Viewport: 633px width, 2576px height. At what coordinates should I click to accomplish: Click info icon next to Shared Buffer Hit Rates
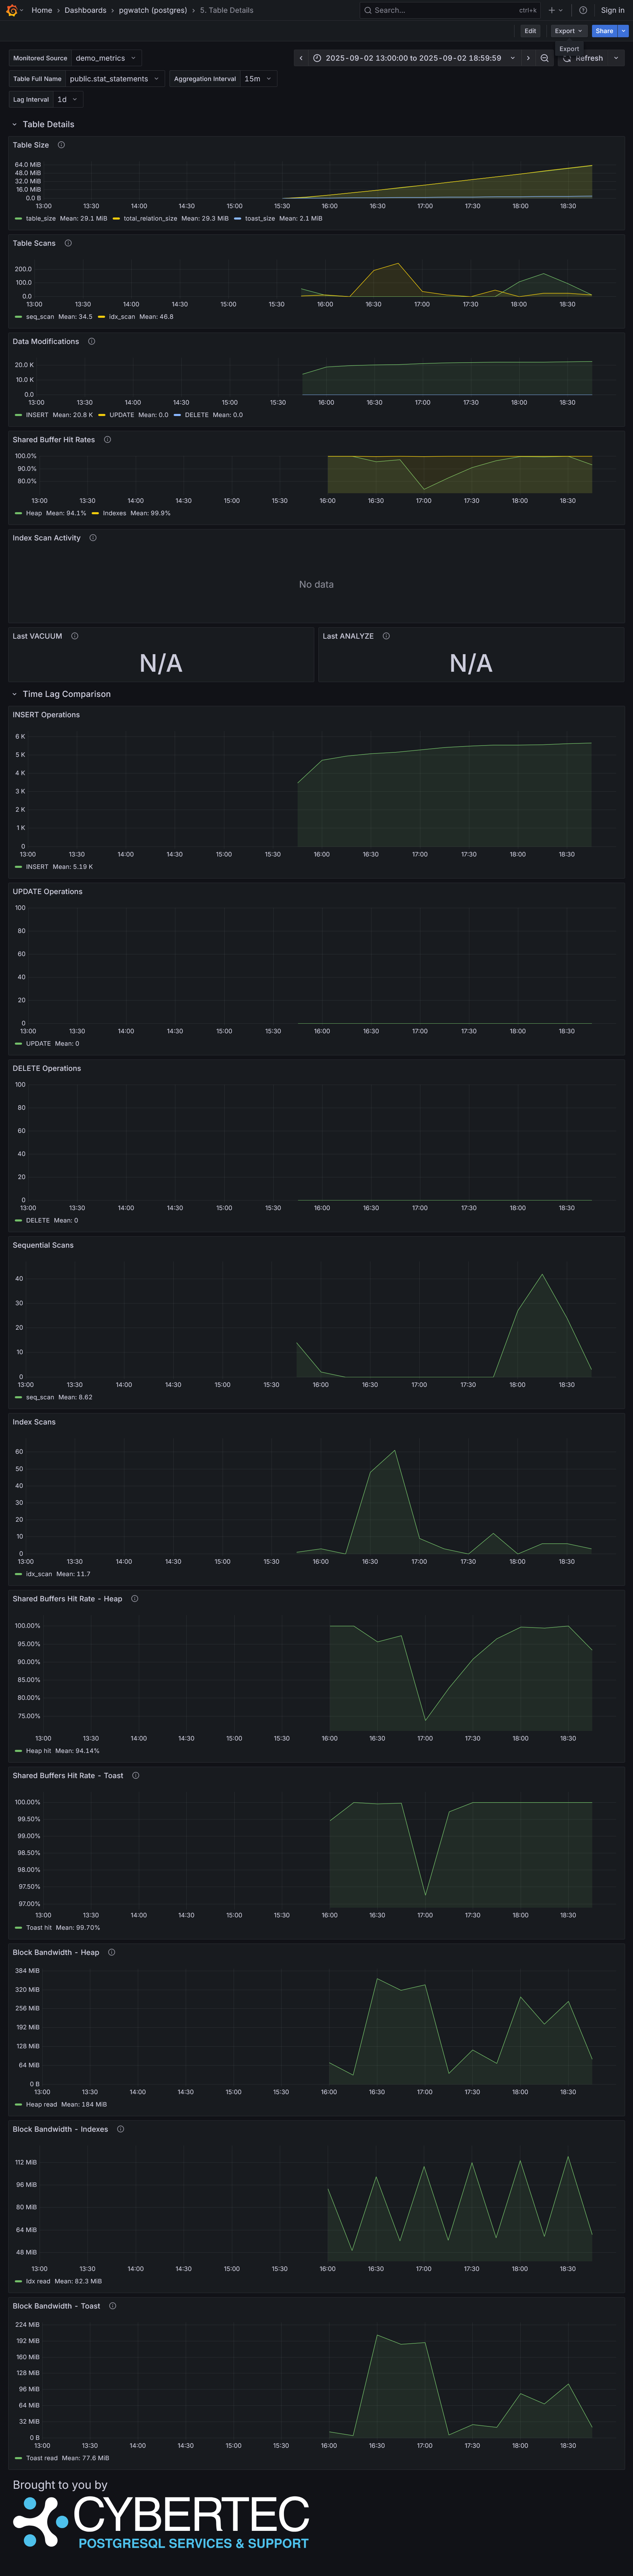108,440
